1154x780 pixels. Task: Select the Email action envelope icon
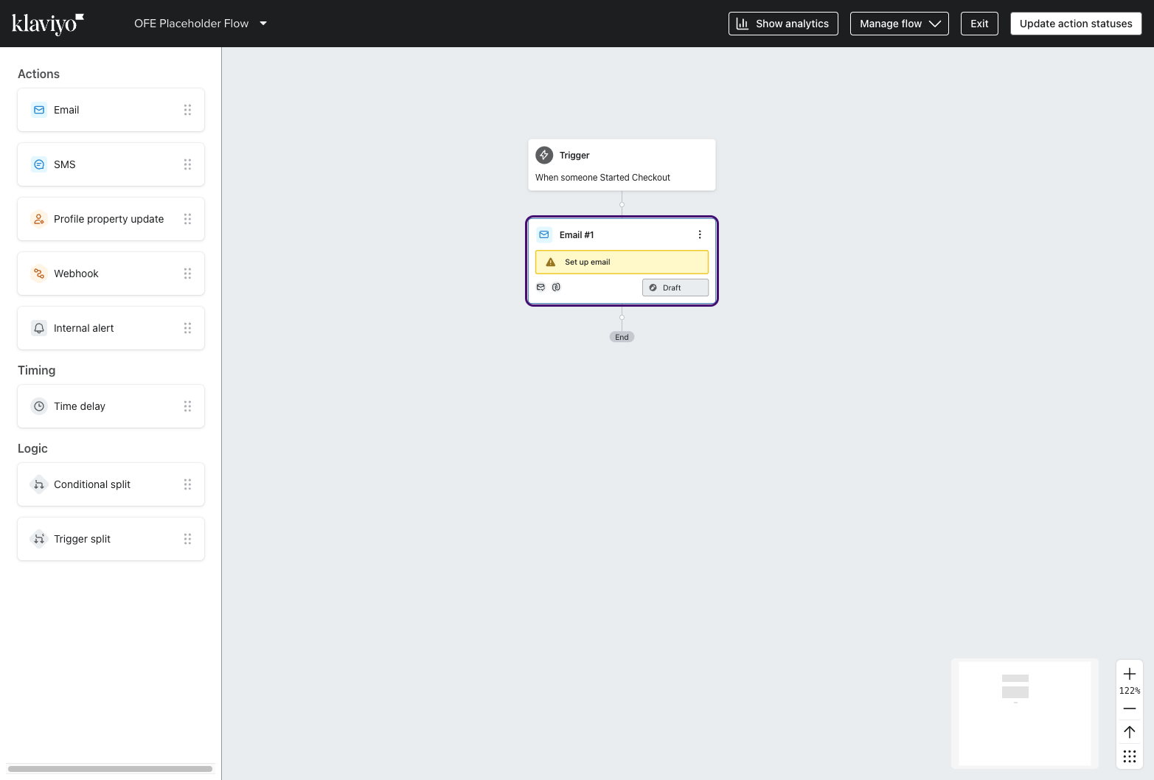click(x=38, y=109)
